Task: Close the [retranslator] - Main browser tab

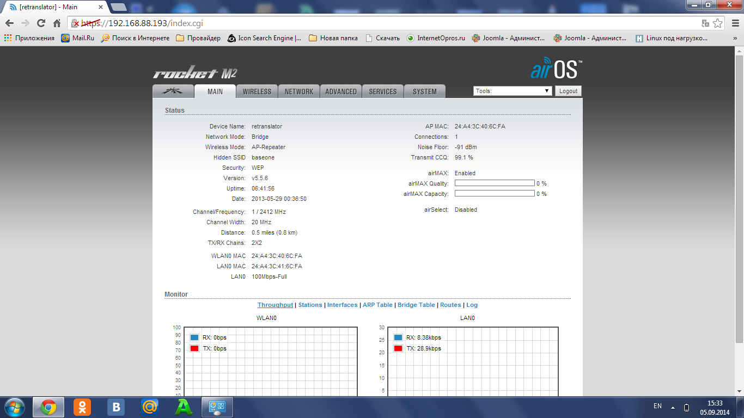Action: tap(101, 7)
